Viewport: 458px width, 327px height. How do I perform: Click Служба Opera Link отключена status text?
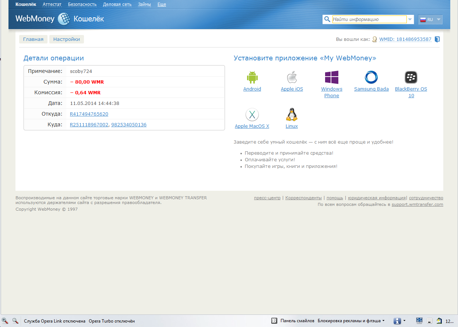pos(55,321)
